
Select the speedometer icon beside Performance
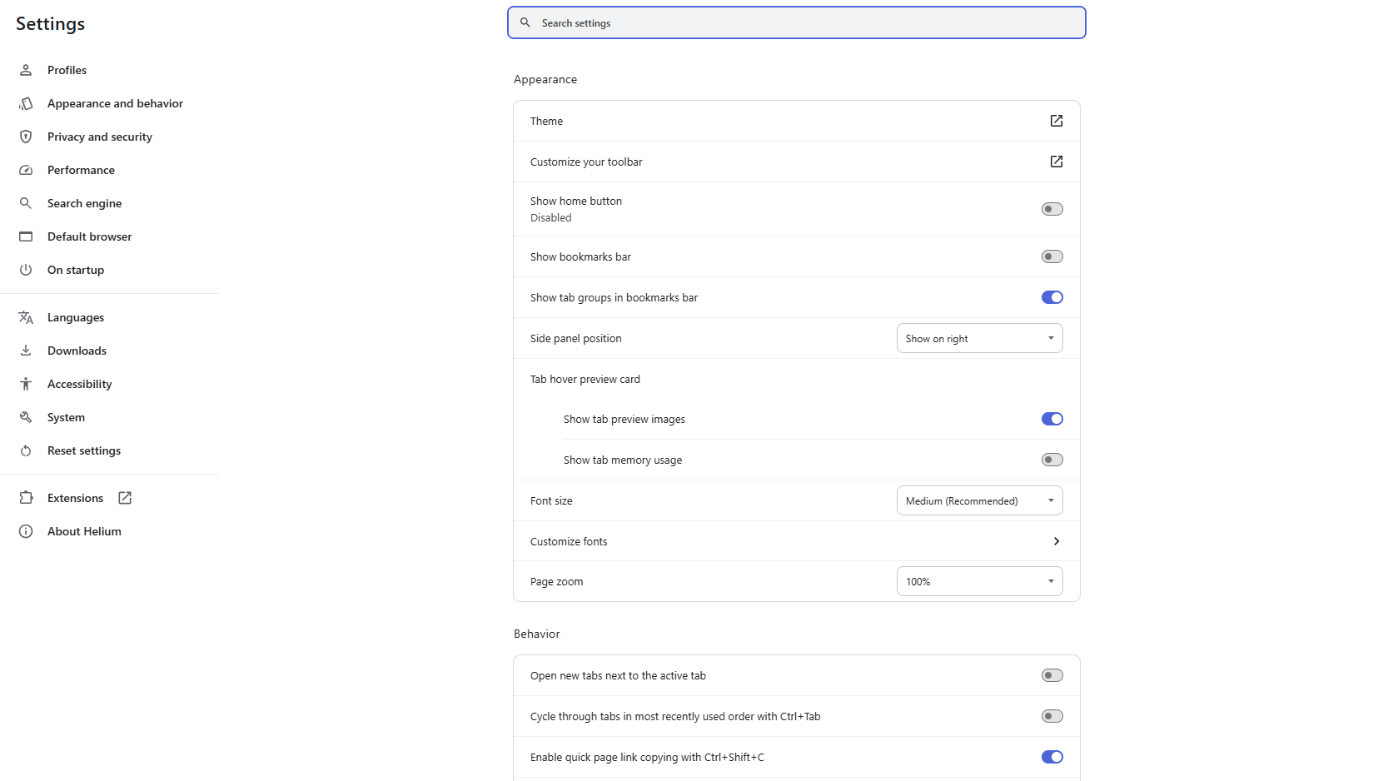tap(26, 170)
